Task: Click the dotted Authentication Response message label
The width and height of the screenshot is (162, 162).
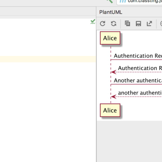Action: point(140,68)
